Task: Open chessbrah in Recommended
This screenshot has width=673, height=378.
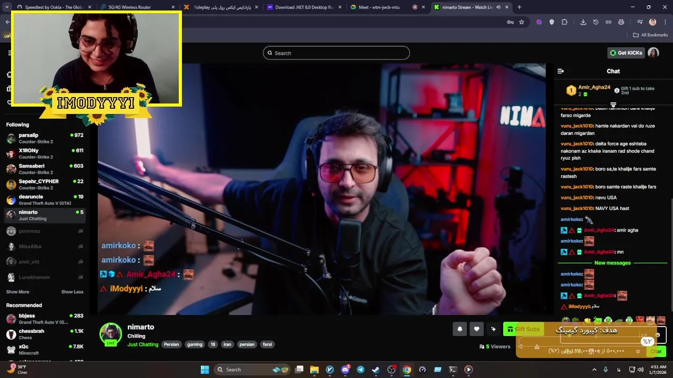Action: coord(45,334)
